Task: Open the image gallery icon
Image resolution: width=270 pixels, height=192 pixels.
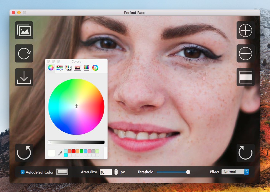Action: click(x=24, y=30)
